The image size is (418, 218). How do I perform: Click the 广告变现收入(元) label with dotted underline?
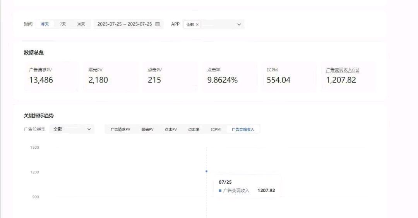click(343, 70)
